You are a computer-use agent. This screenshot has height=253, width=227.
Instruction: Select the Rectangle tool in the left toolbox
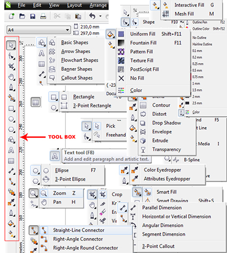[11, 108]
